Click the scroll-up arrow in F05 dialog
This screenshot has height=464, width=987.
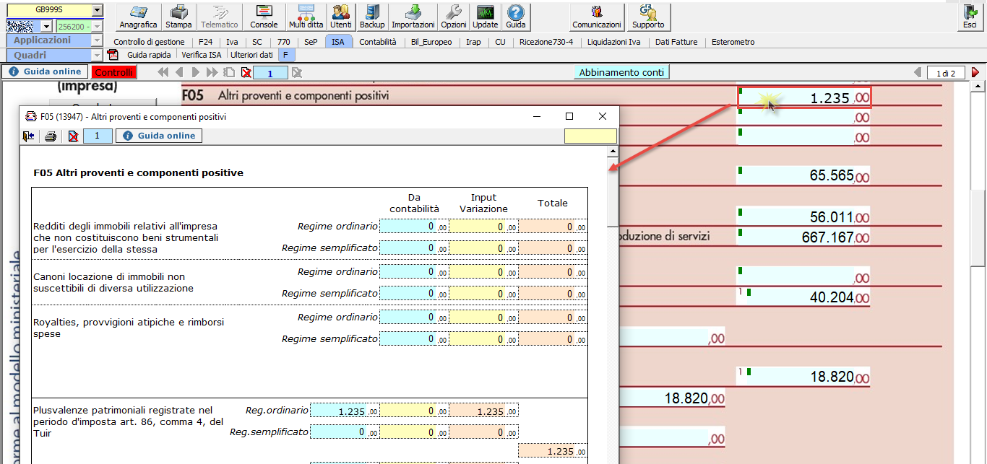pyautogui.click(x=613, y=152)
